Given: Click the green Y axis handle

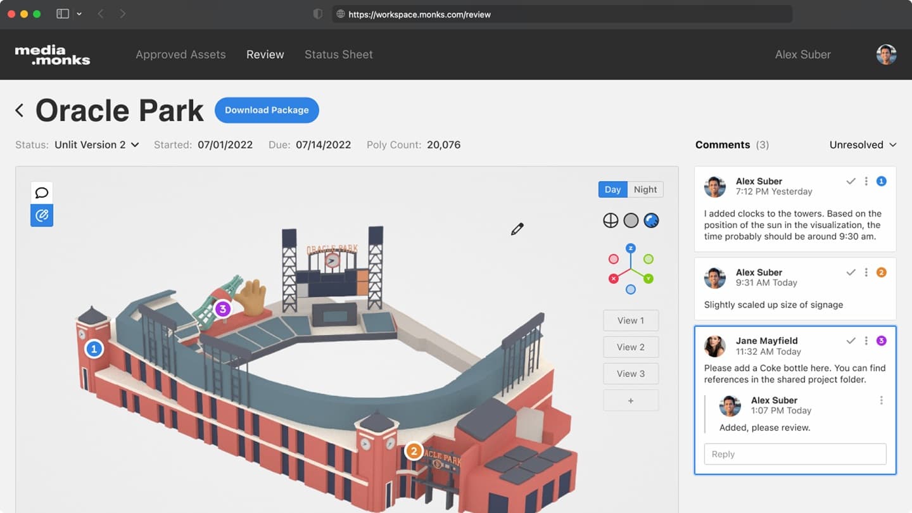Looking at the screenshot, I should (x=649, y=279).
